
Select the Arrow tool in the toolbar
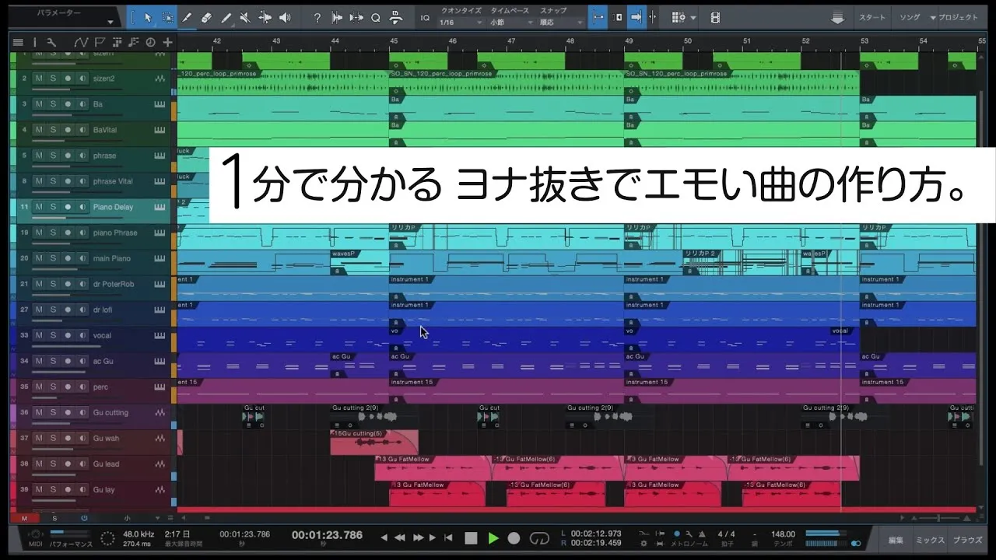point(148,17)
